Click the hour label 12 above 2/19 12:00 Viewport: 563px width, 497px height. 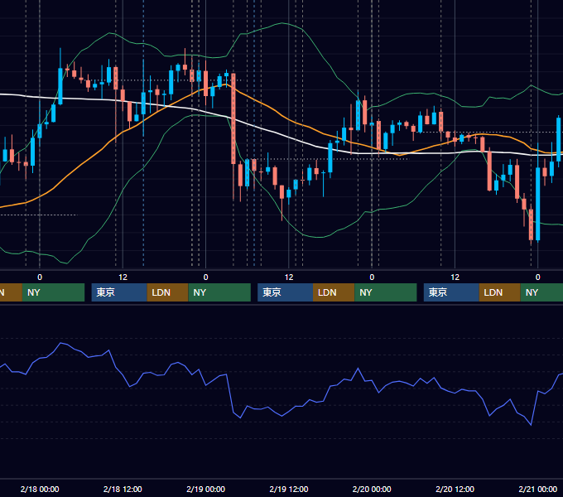(x=289, y=277)
